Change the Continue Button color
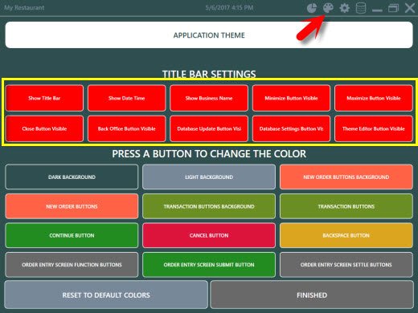Viewport: 418px width, 313px height. (x=72, y=235)
